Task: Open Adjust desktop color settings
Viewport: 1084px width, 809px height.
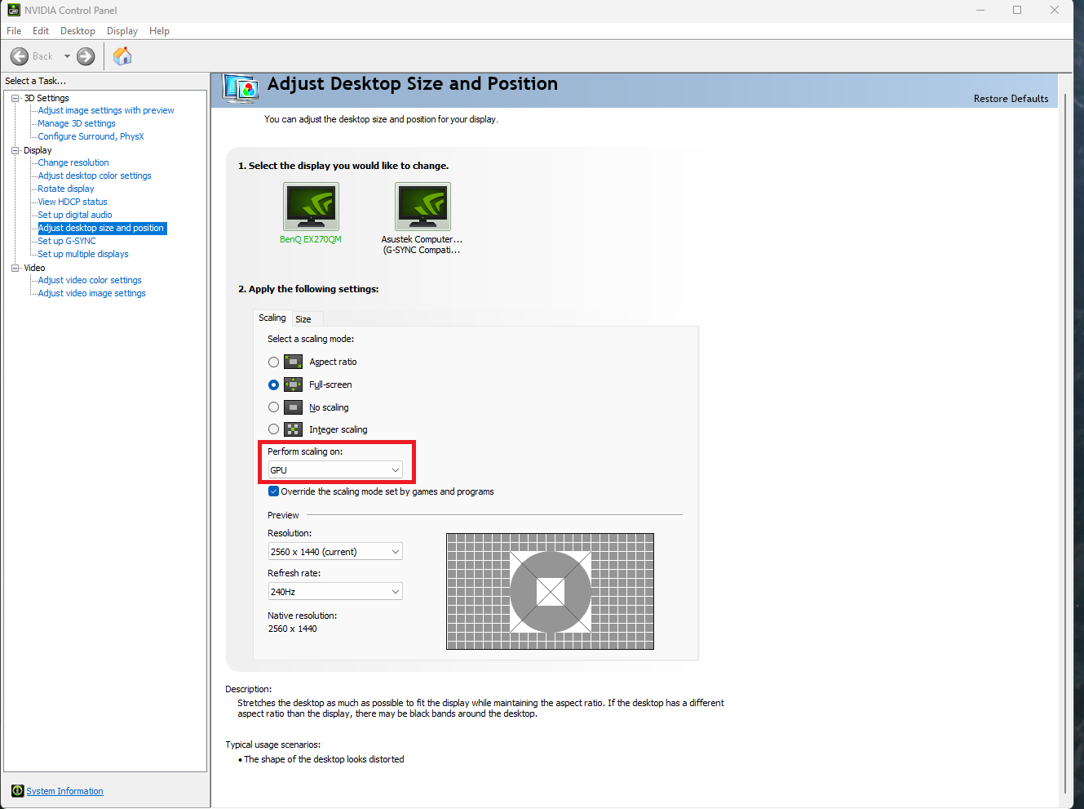Action: point(95,176)
